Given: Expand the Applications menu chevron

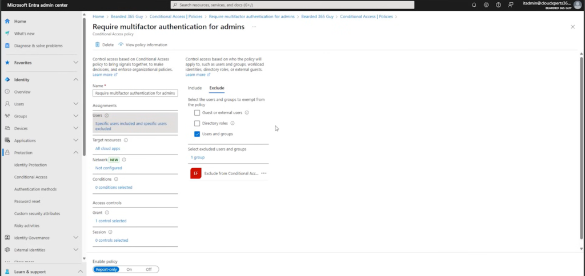Looking at the screenshot, I should click(76, 140).
